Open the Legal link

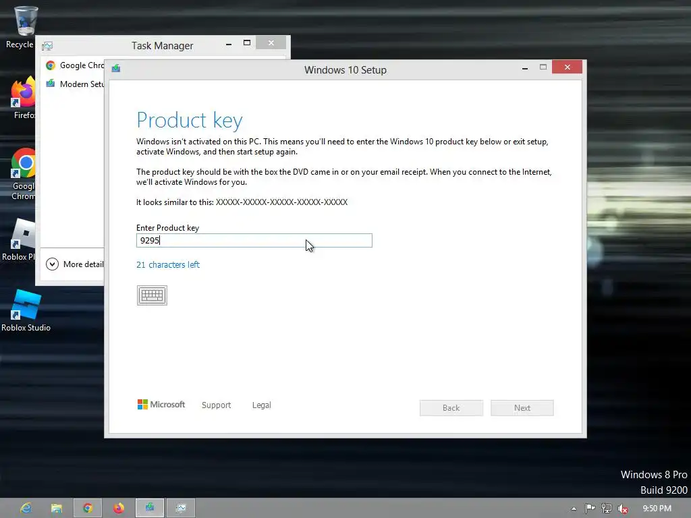pos(261,405)
